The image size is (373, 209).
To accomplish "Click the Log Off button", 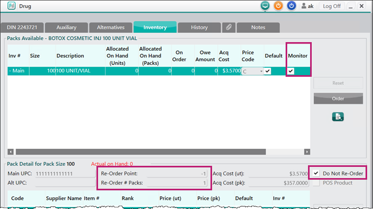I will pyautogui.click(x=331, y=6).
